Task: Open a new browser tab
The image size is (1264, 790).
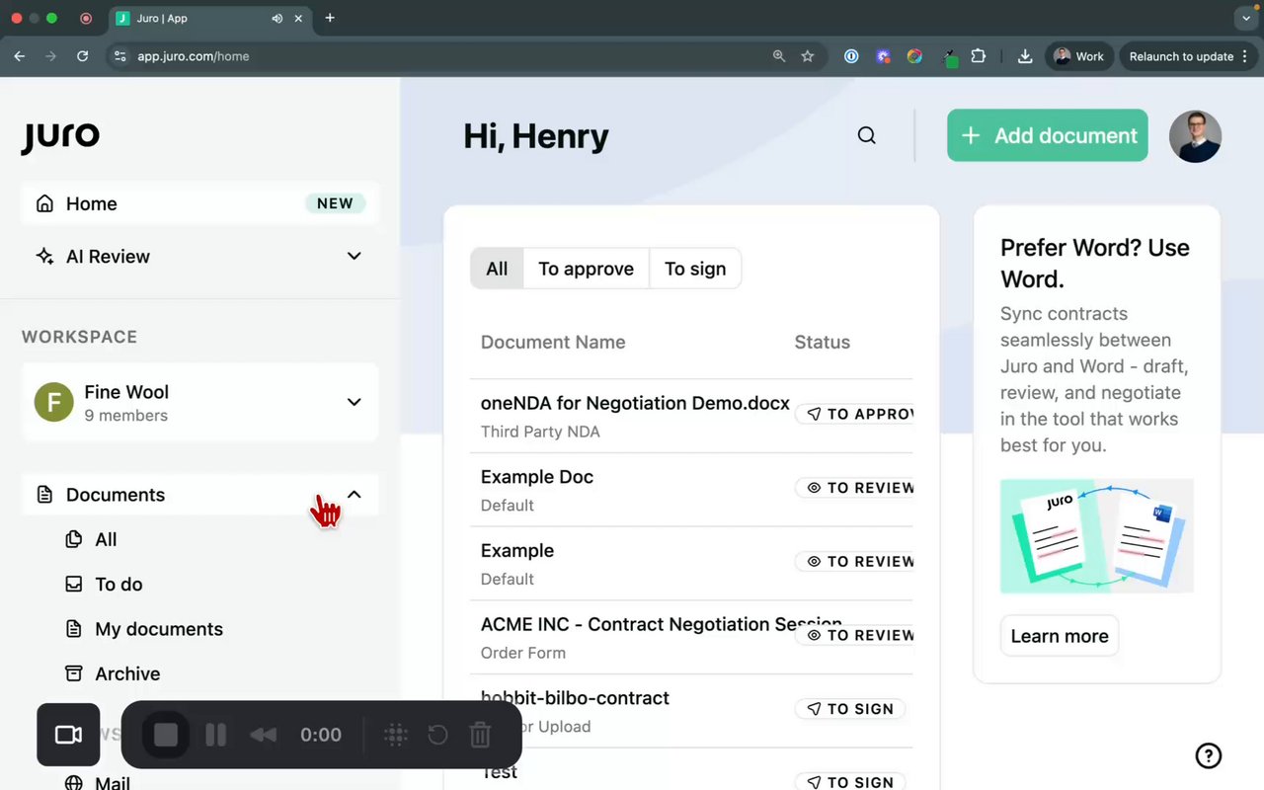Action: 330,18
